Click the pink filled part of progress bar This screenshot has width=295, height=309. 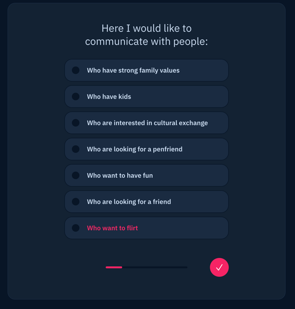click(x=114, y=267)
